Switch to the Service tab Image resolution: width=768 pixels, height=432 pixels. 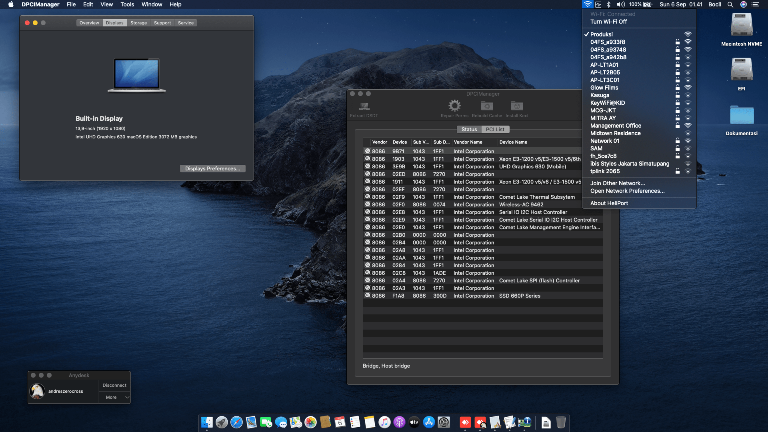click(x=186, y=23)
